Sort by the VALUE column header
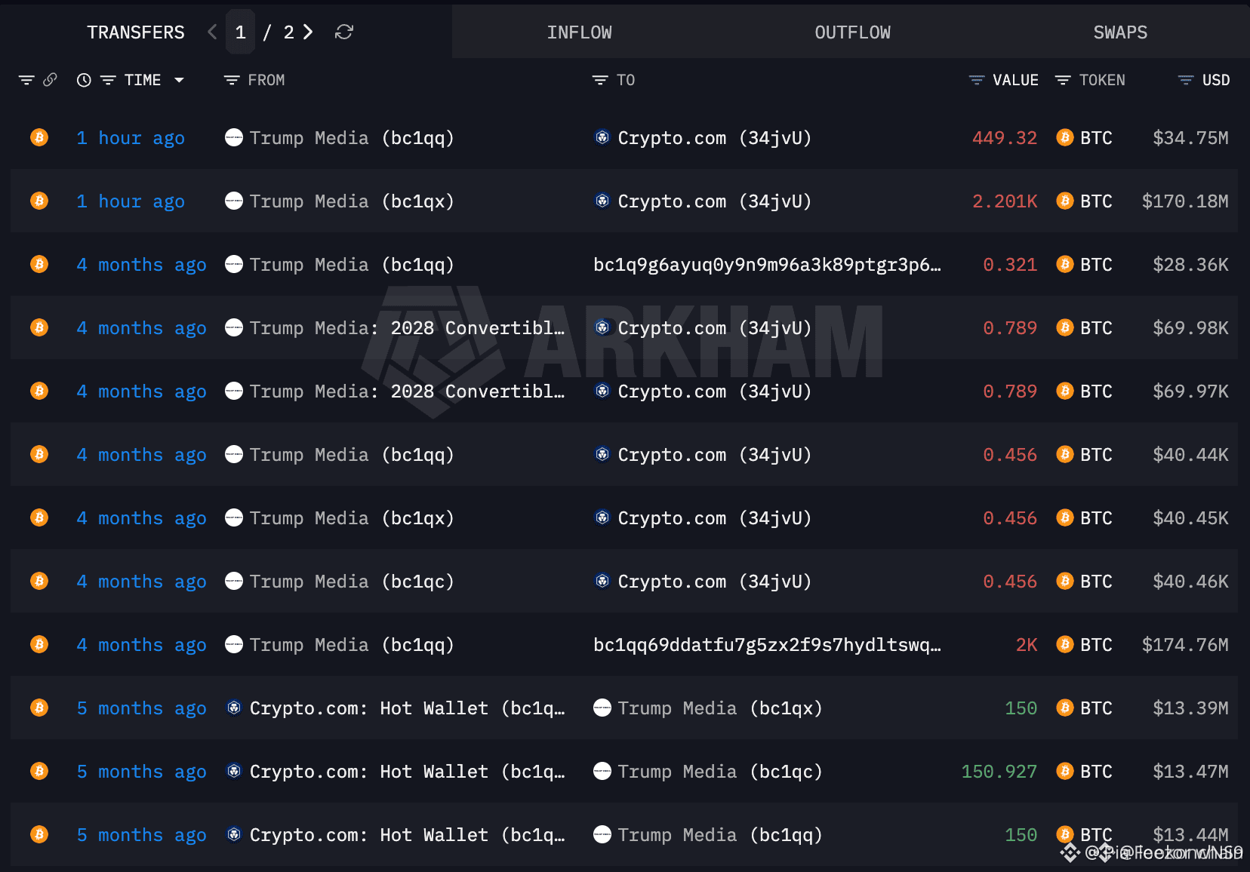Image resolution: width=1250 pixels, height=872 pixels. point(1015,80)
